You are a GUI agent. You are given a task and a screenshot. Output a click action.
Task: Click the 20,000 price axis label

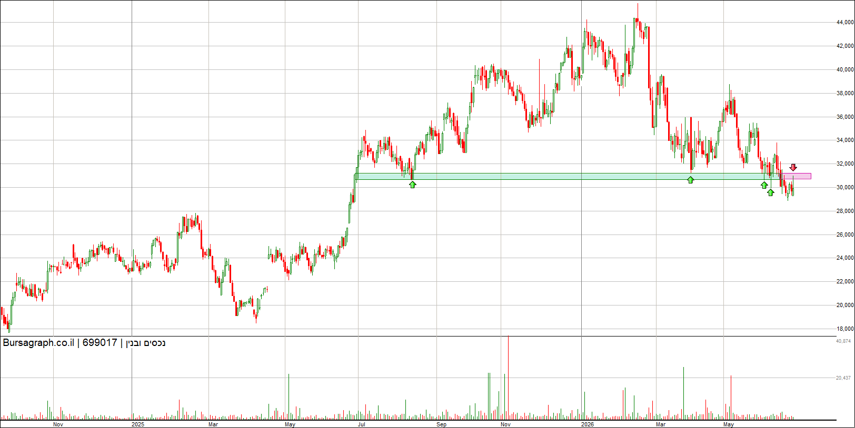coord(845,305)
